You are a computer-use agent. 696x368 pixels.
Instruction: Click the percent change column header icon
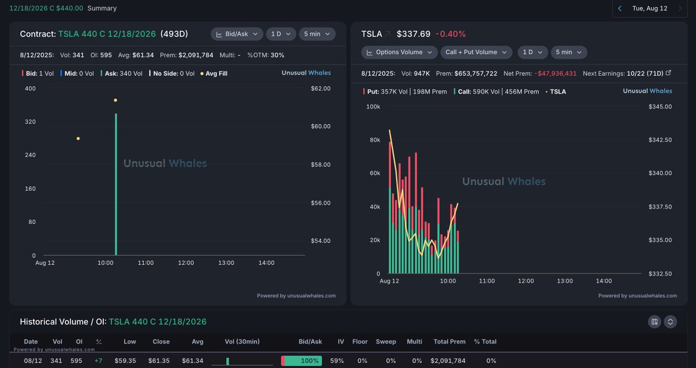(x=99, y=342)
